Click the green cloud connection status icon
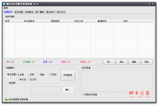This screenshot has width=158, height=105. point(6,99)
